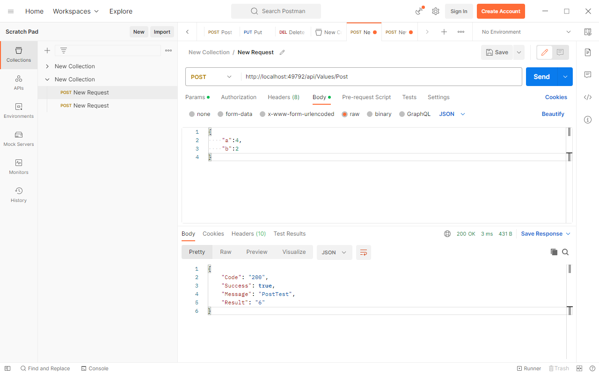Click Beautify link
Image resolution: width=599 pixels, height=374 pixels.
[553, 114]
